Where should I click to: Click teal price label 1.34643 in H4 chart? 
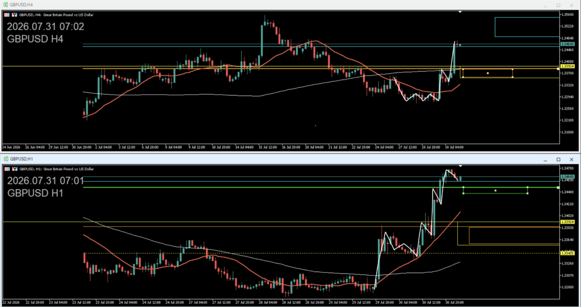click(x=567, y=44)
